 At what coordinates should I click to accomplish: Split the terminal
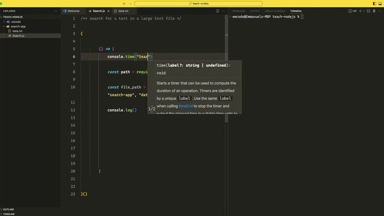368,11
